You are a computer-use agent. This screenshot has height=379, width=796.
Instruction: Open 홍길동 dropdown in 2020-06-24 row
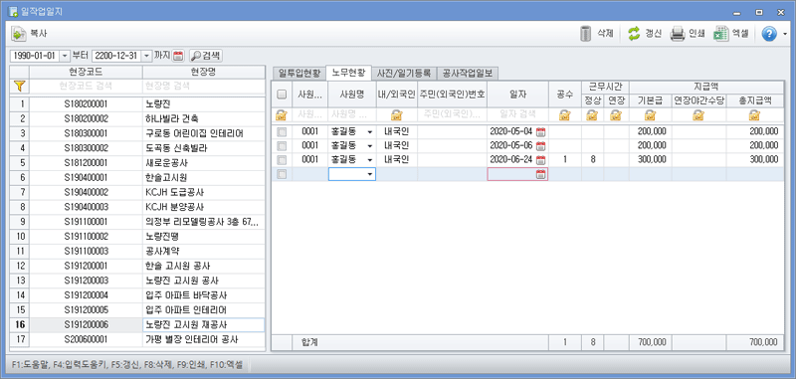(x=369, y=160)
